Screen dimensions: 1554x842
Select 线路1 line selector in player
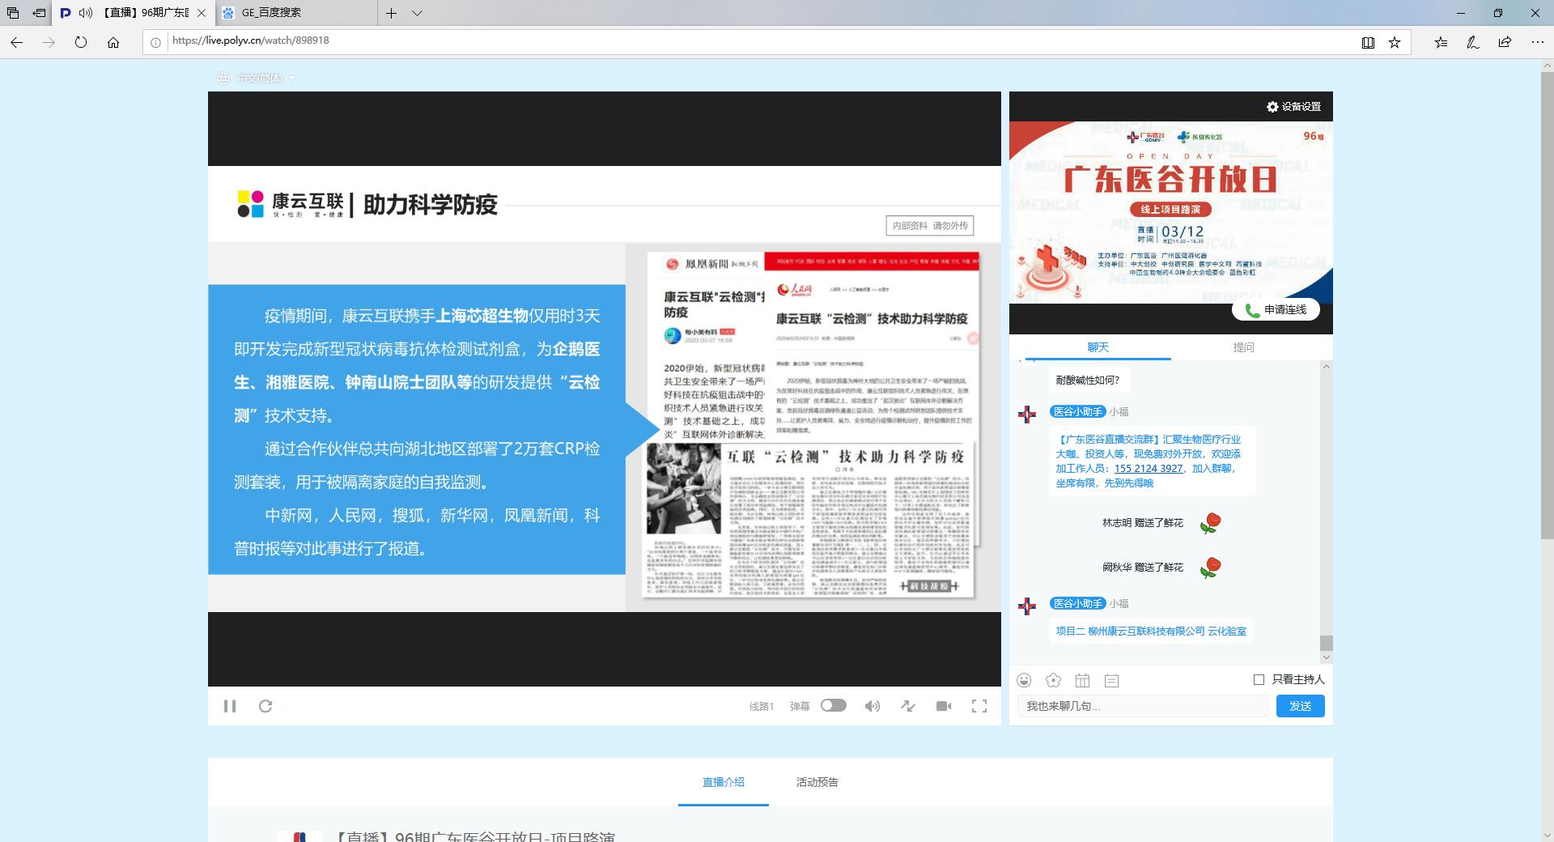(761, 706)
